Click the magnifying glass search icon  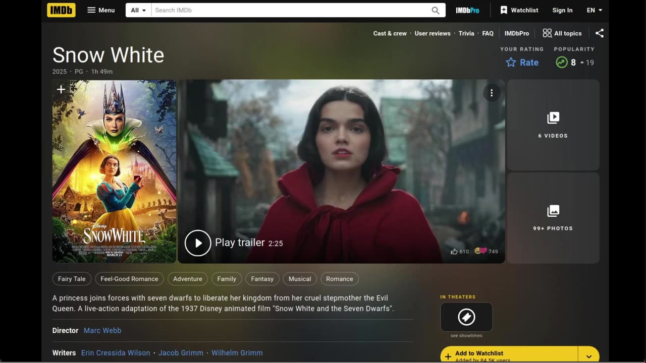pyautogui.click(x=436, y=10)
